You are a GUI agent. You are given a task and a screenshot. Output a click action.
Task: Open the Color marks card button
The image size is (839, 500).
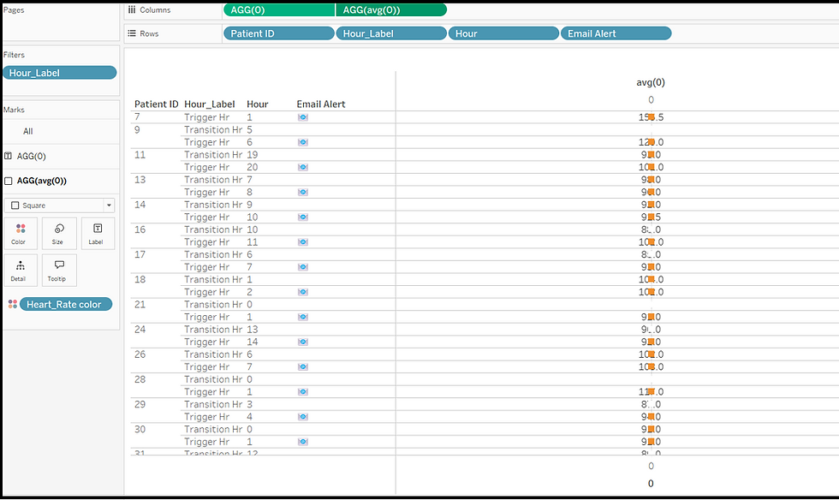21,234
